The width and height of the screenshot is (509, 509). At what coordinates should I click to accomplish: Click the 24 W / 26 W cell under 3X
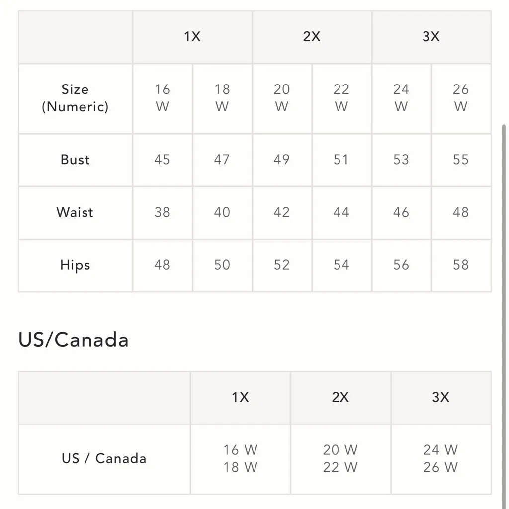[441, 458]
